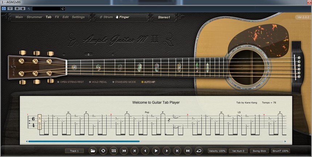312x157 pixels.
Task: Click 'Welcome to Guitar Tab Player' title
Action: [x=156, y=103]
